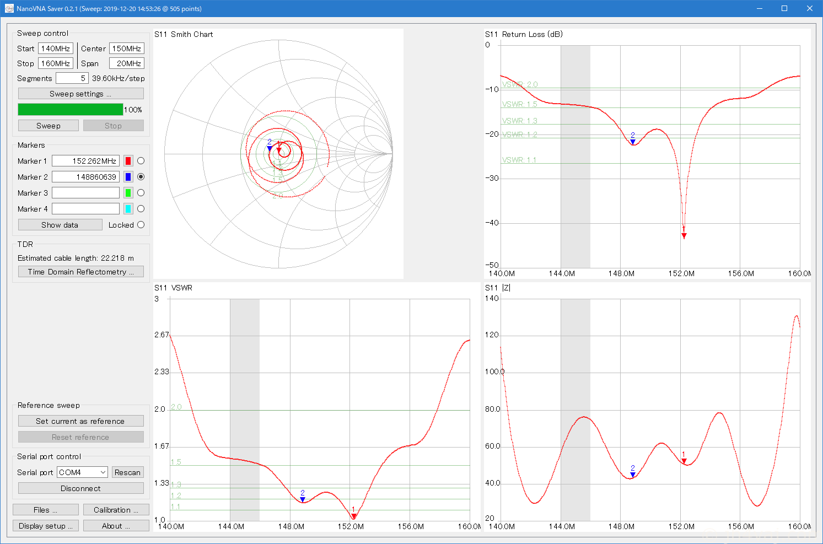Image resolution: width=823 pixels, height=544 pixels.
Task: Click the S11 Smith Chart title
Action: point(184,34)
